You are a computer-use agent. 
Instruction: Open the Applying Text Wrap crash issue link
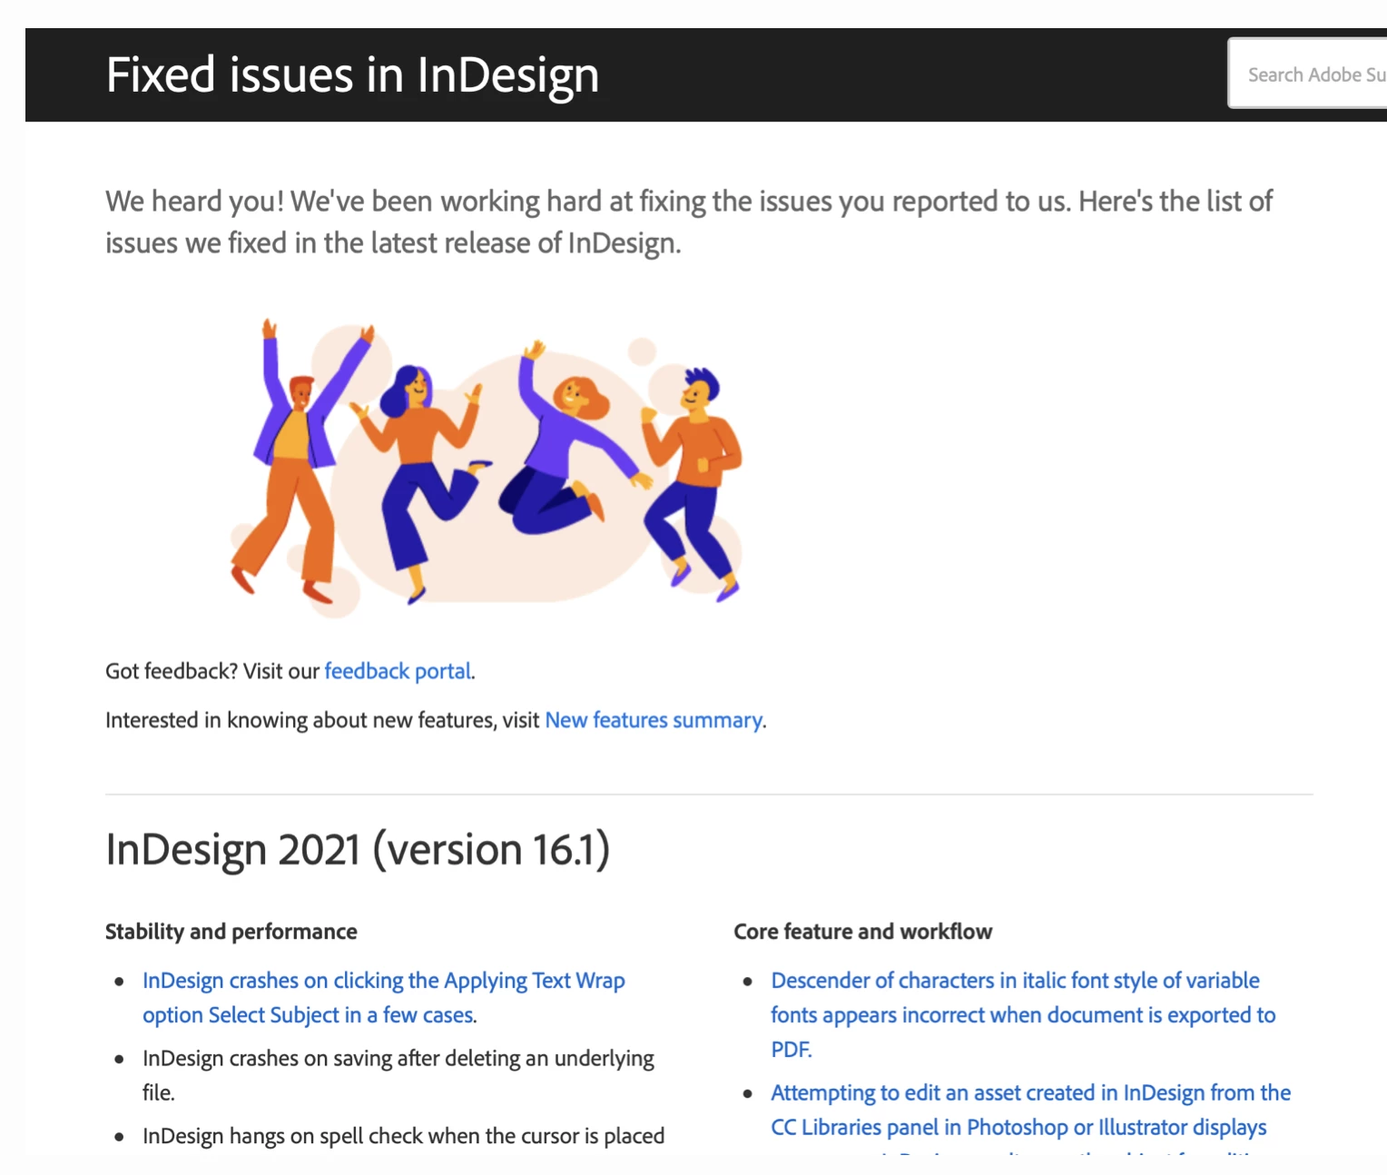coord(383,997)
